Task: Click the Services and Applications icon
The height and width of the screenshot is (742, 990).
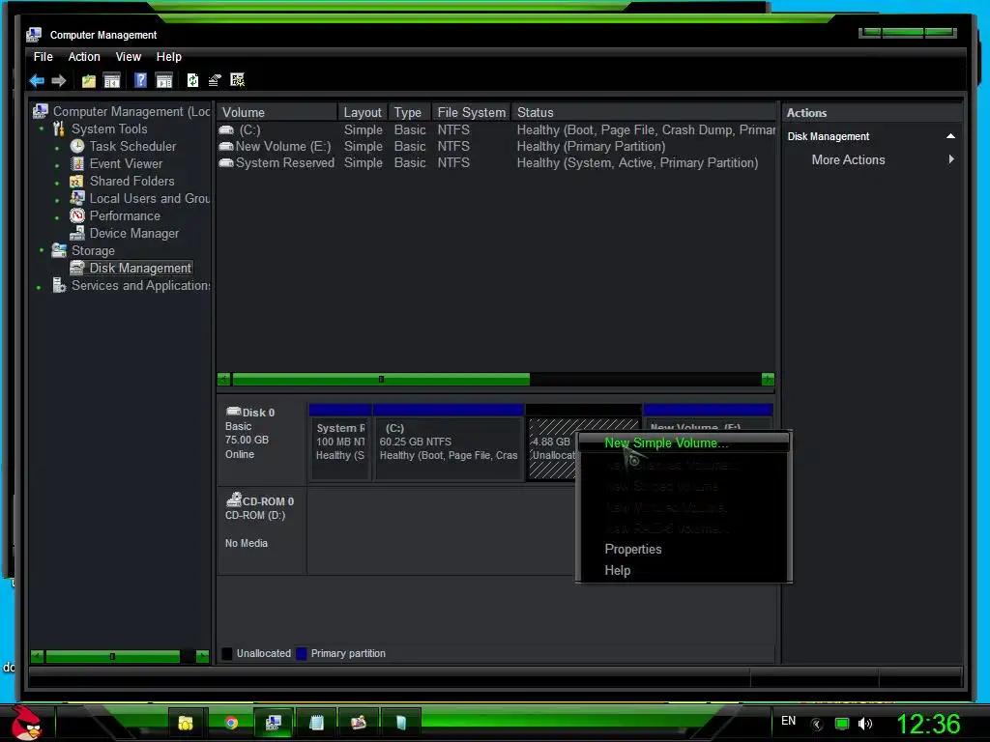Action: pyautogui.click(x=59, y=286)
